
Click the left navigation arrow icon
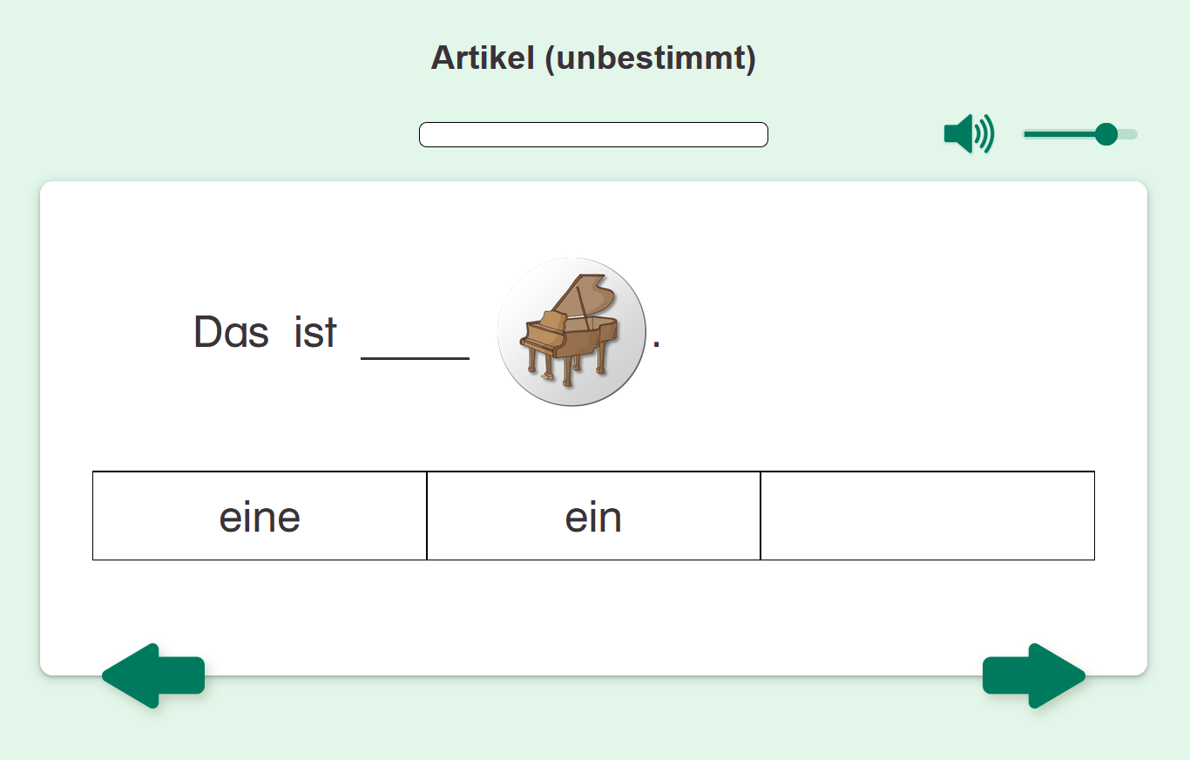pos(153,675)
